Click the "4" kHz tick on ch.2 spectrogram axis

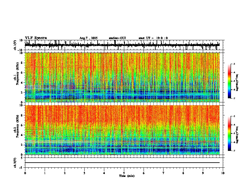click(22, 135)
